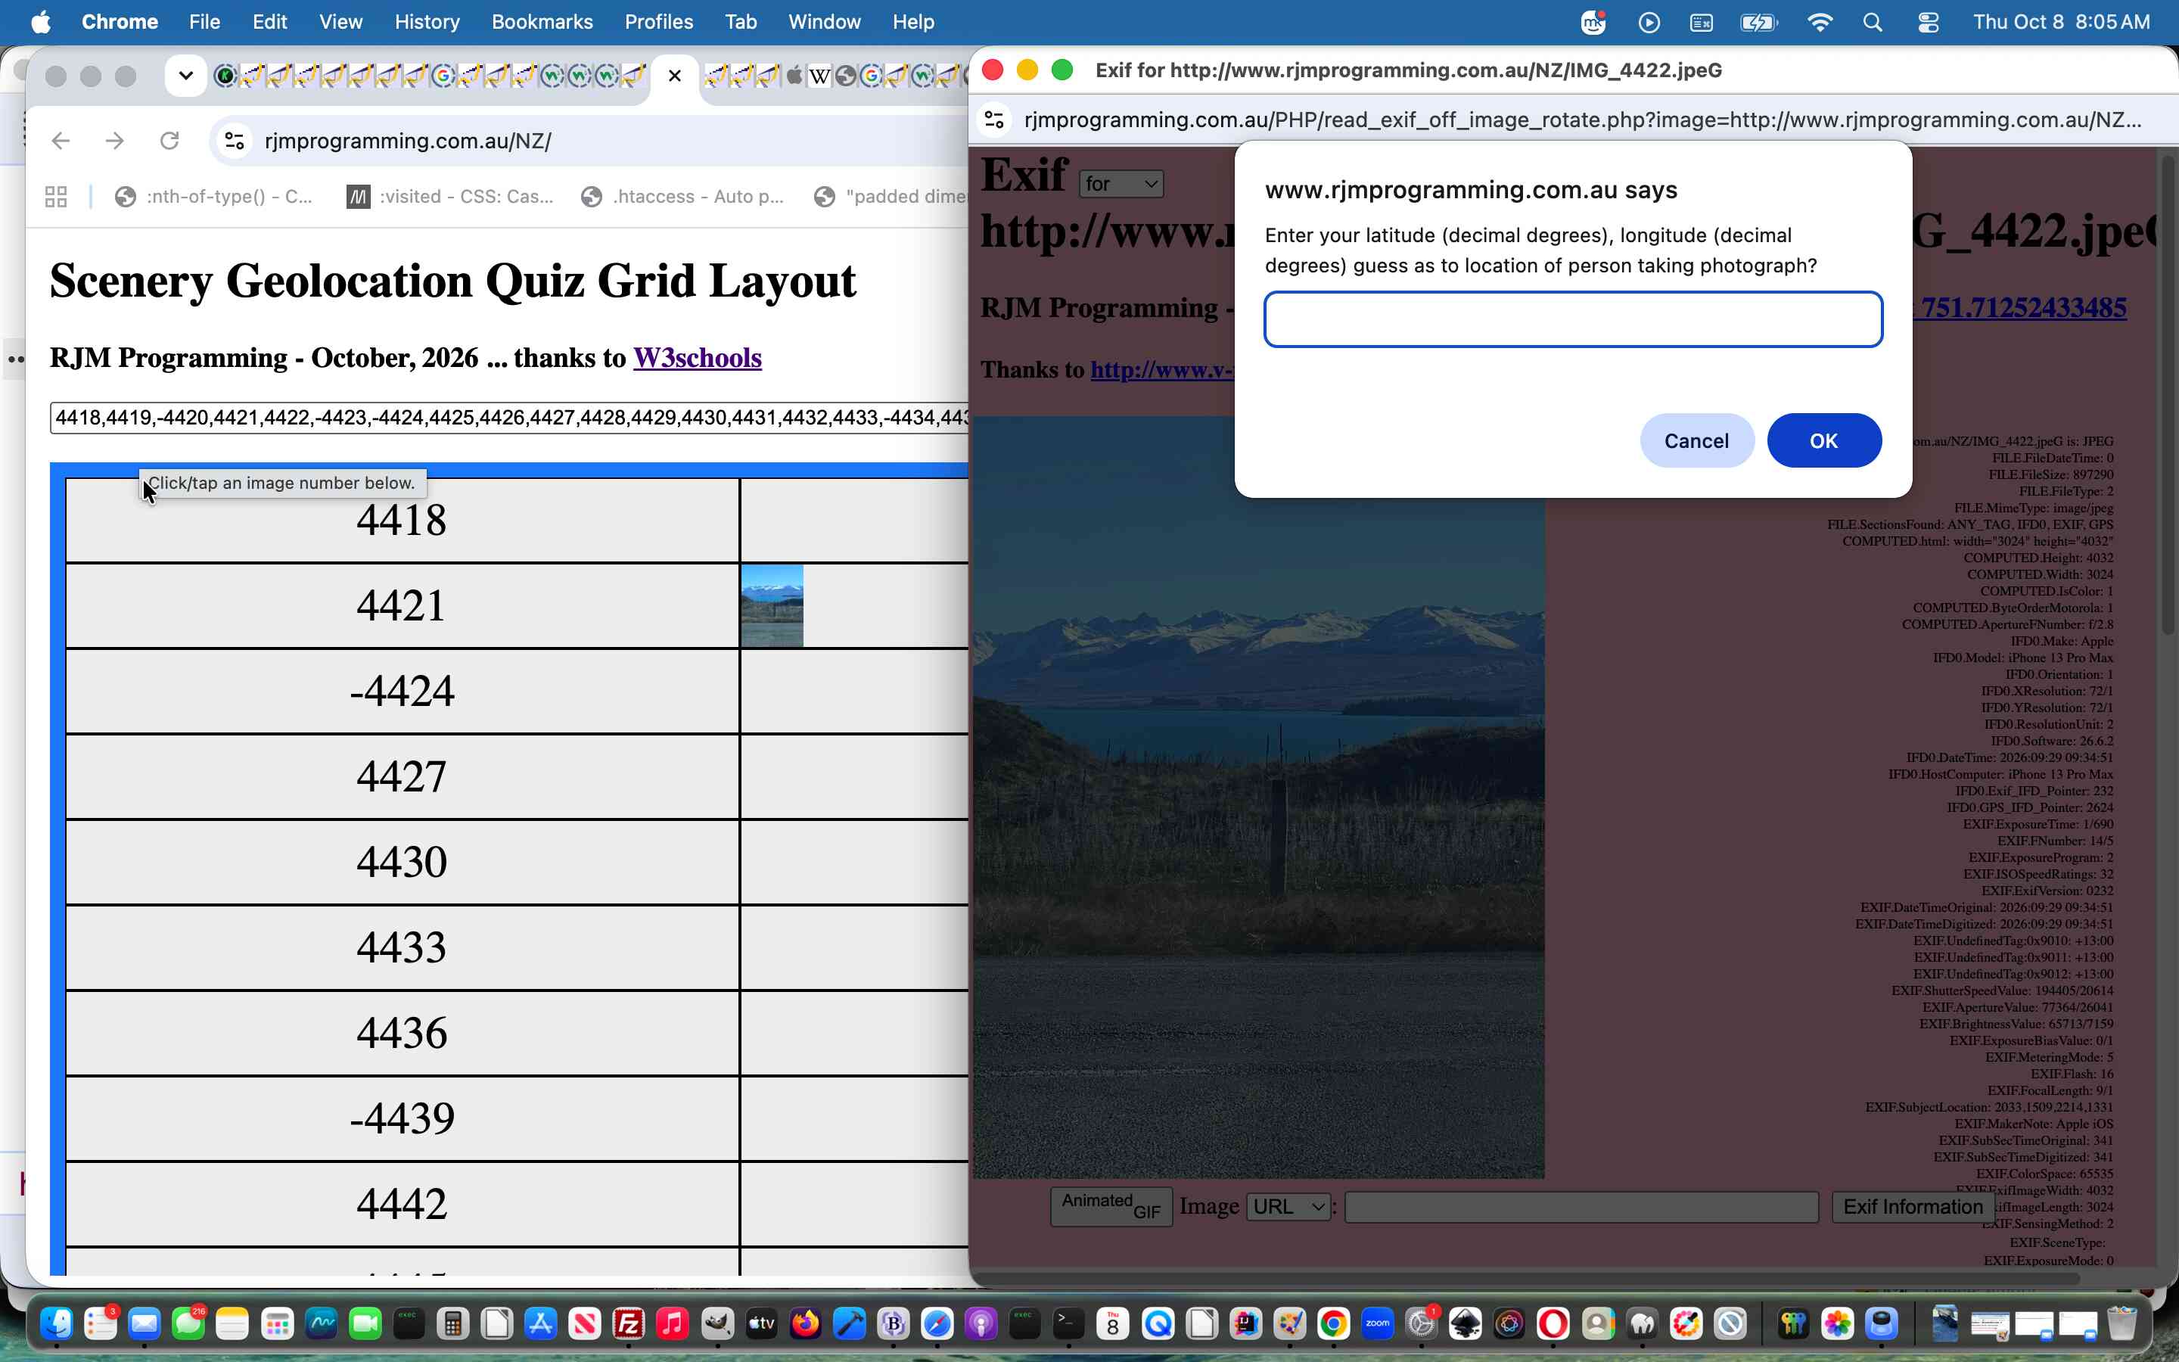Open the Image URL dropdown
The image size is (2179, 1362).
coord(1288,1206)
